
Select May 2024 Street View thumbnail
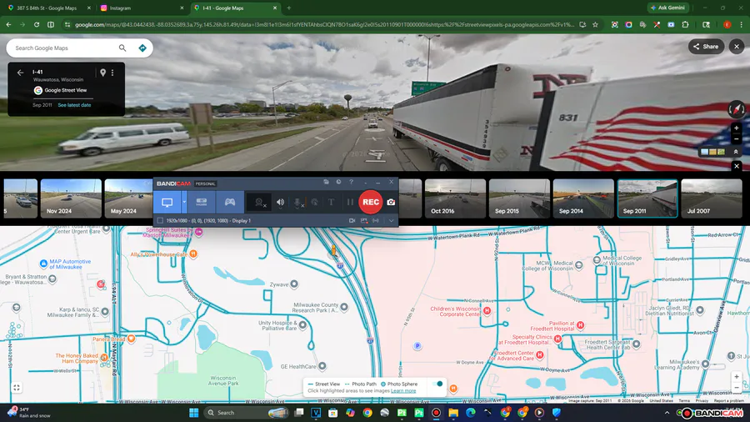[128, 198]
